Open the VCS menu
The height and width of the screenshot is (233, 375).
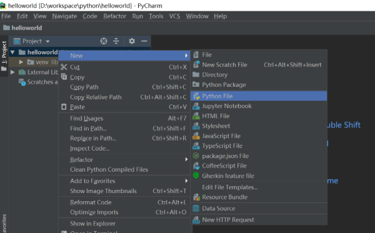point(174,16)
